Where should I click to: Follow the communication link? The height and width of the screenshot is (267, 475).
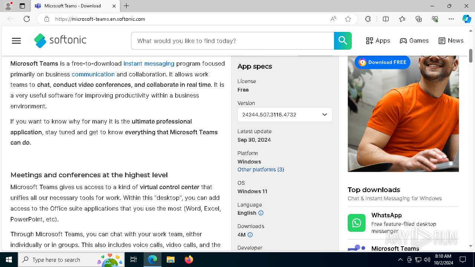[x=93, y=74]
